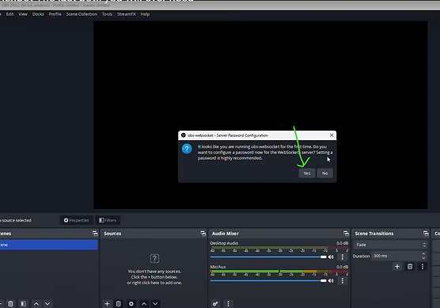Viewport: 440px width, 308px height.
Task: Click Yes in the obs-websocket dialog
Action: tap(307, 173)
